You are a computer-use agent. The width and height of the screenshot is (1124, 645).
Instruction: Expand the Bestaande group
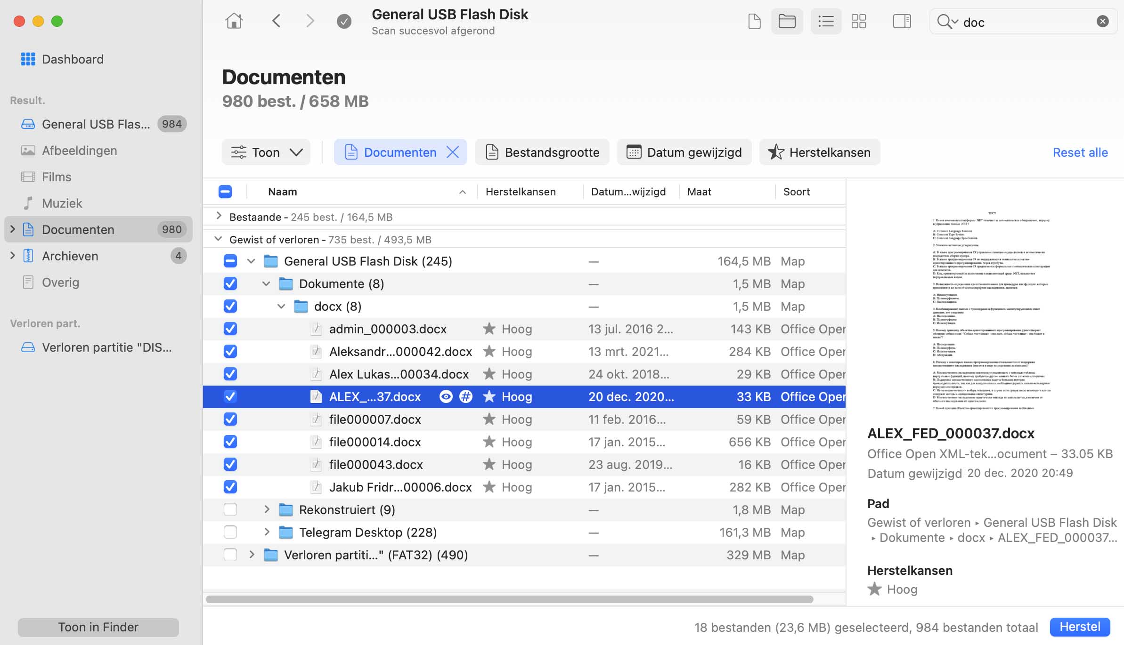(219, 216)
